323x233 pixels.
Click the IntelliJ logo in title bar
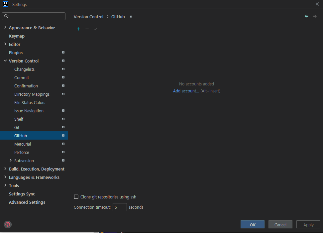(x=6, y=4)
